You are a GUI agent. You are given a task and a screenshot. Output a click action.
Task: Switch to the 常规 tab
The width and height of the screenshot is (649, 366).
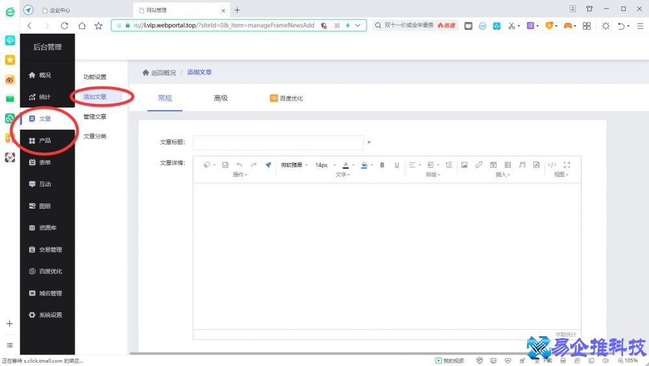[x=165, y=98]
